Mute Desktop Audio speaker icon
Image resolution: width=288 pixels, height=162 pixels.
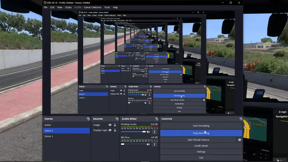click(148, 132)
